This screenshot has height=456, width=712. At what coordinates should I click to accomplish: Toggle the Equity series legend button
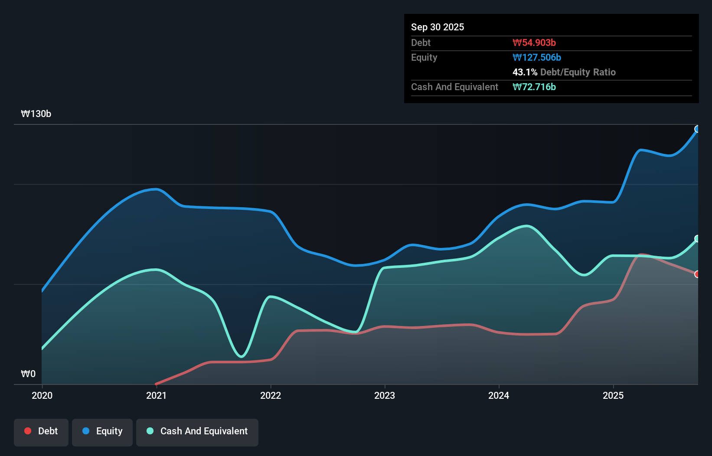[x=102, y=432]
